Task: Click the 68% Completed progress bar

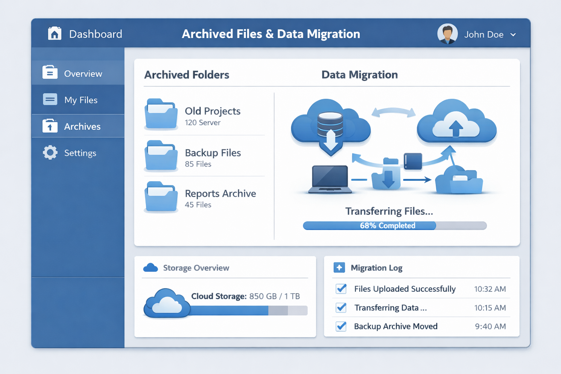Action: tap(394, 225)
